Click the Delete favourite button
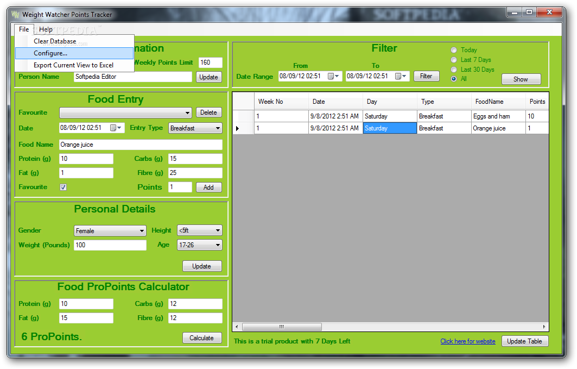 208,112
